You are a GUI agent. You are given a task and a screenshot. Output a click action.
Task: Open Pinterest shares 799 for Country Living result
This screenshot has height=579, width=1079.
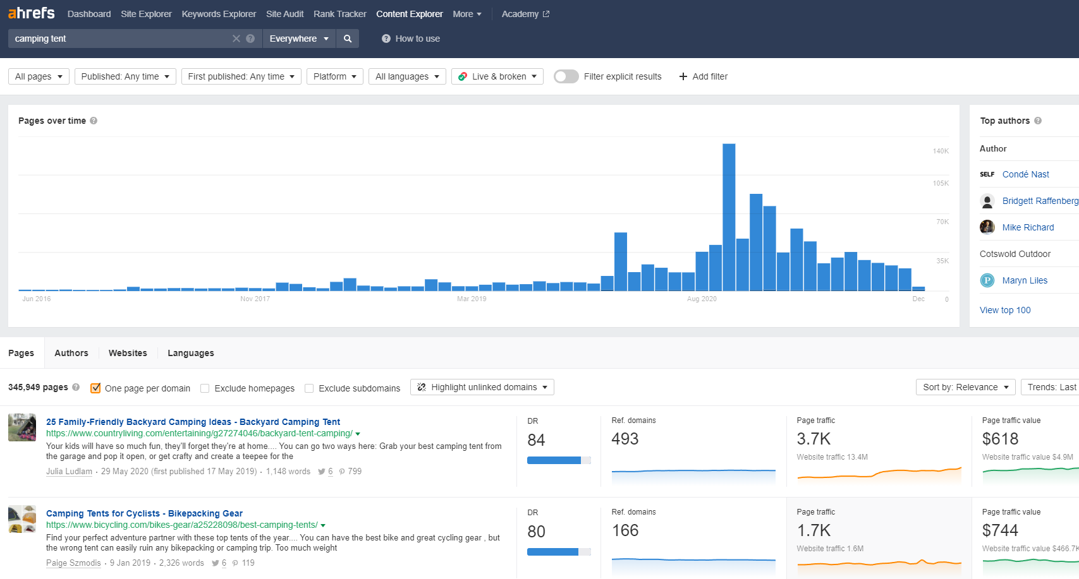point(350,472)
